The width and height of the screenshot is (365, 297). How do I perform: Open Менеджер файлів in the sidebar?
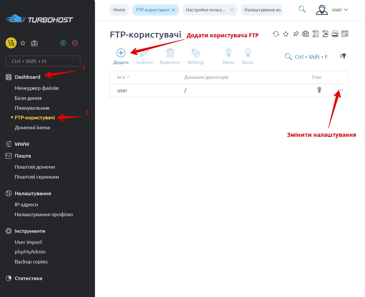[37, 88]
